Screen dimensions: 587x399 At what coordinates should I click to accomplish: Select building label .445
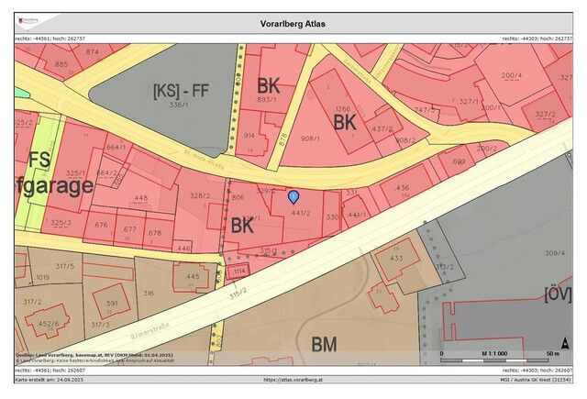click(192, 277)
